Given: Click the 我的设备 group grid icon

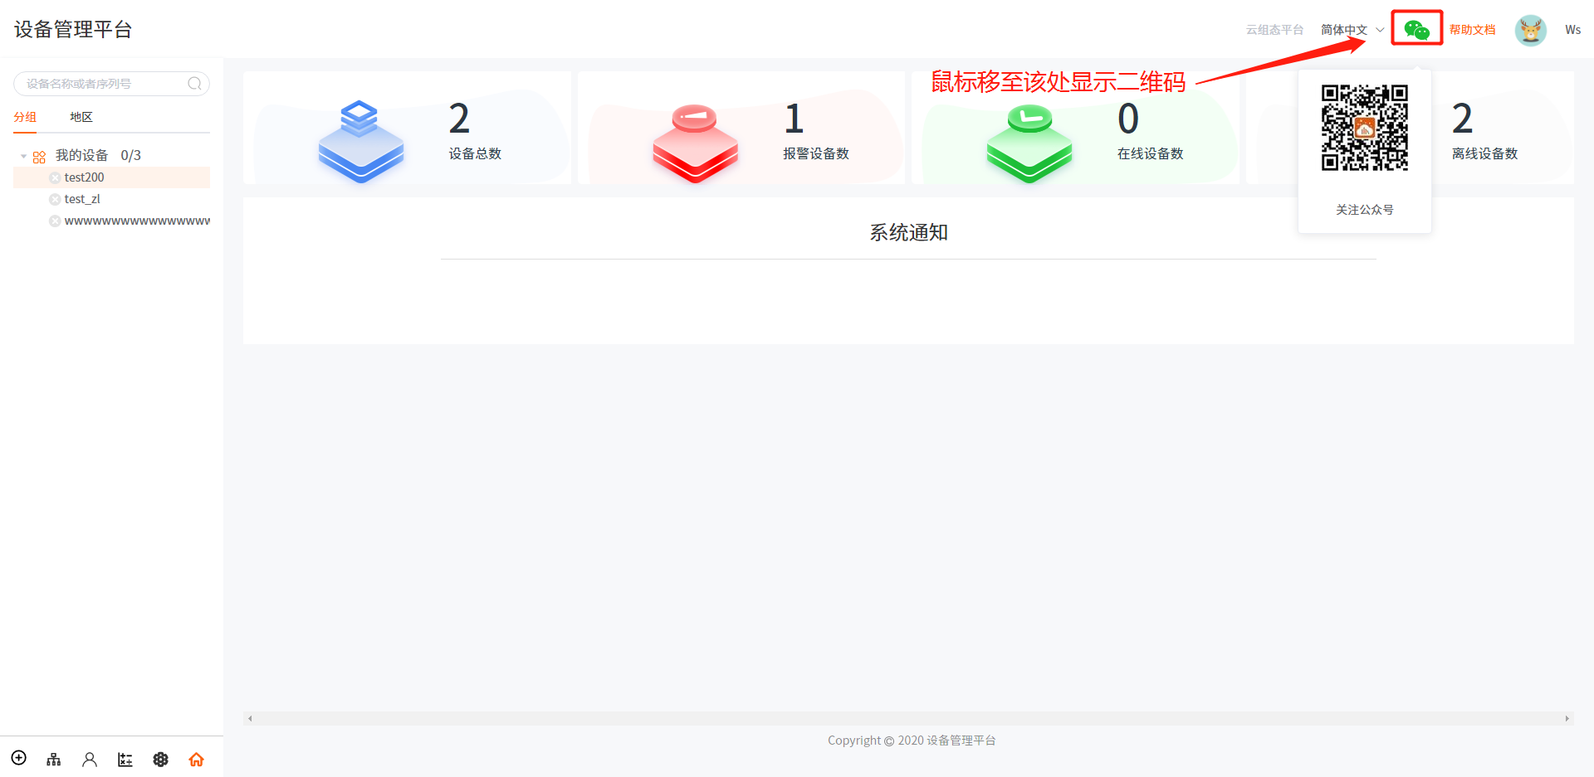Looking at the screenshot, I should [x=39, y=157].
